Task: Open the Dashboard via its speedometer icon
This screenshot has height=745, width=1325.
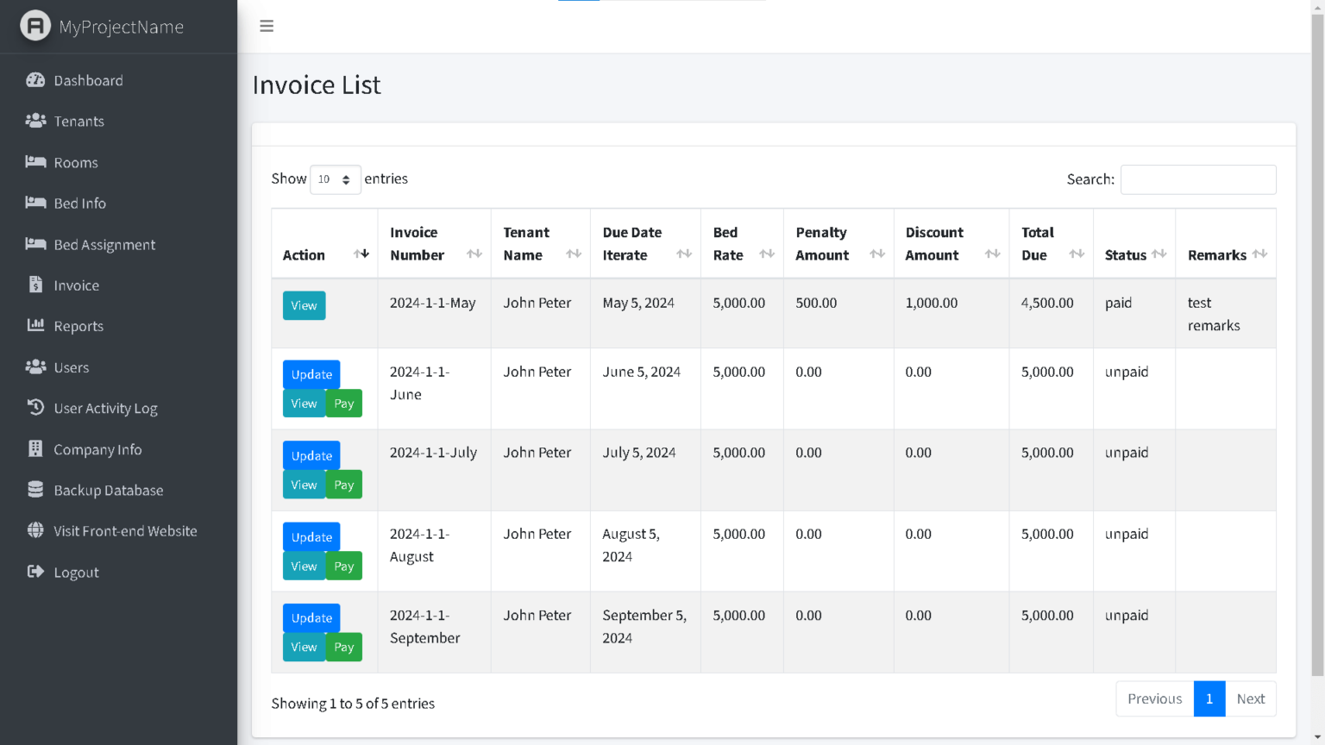Action: [x=35, y=79]
